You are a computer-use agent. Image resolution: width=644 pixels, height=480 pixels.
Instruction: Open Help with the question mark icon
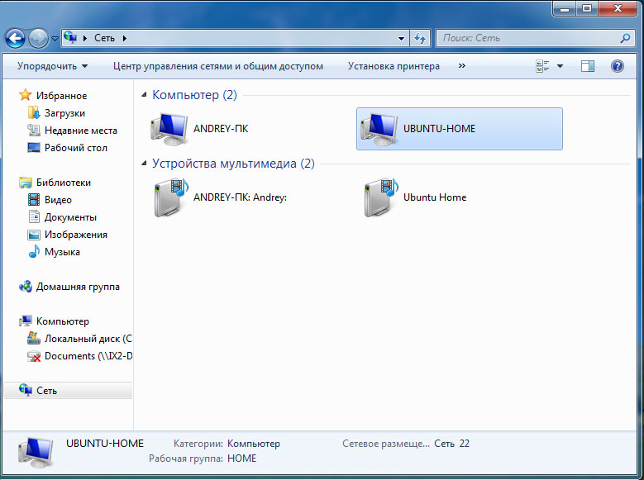(618, 66)
